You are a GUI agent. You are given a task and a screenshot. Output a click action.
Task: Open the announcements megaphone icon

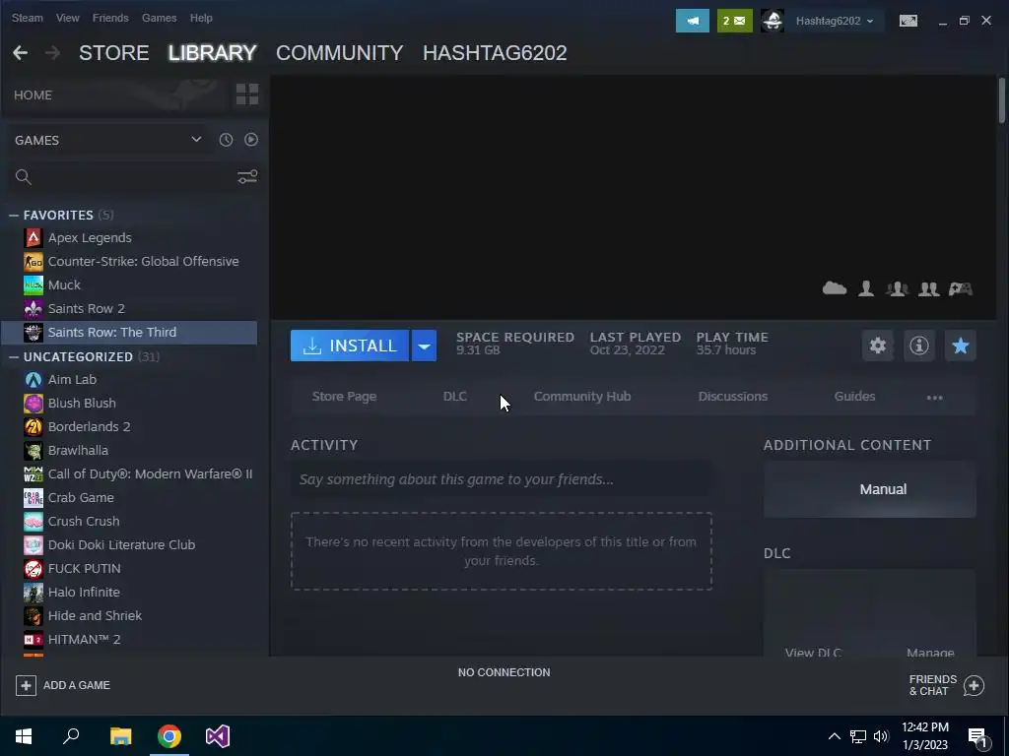pyautogui.click(x=693, y=21)
